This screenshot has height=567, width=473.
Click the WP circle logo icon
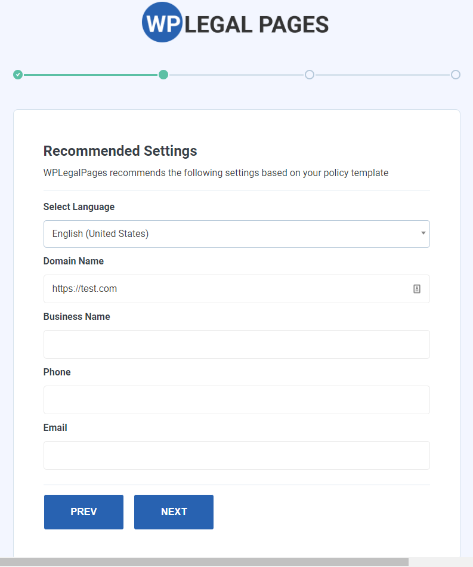point(162,22)
